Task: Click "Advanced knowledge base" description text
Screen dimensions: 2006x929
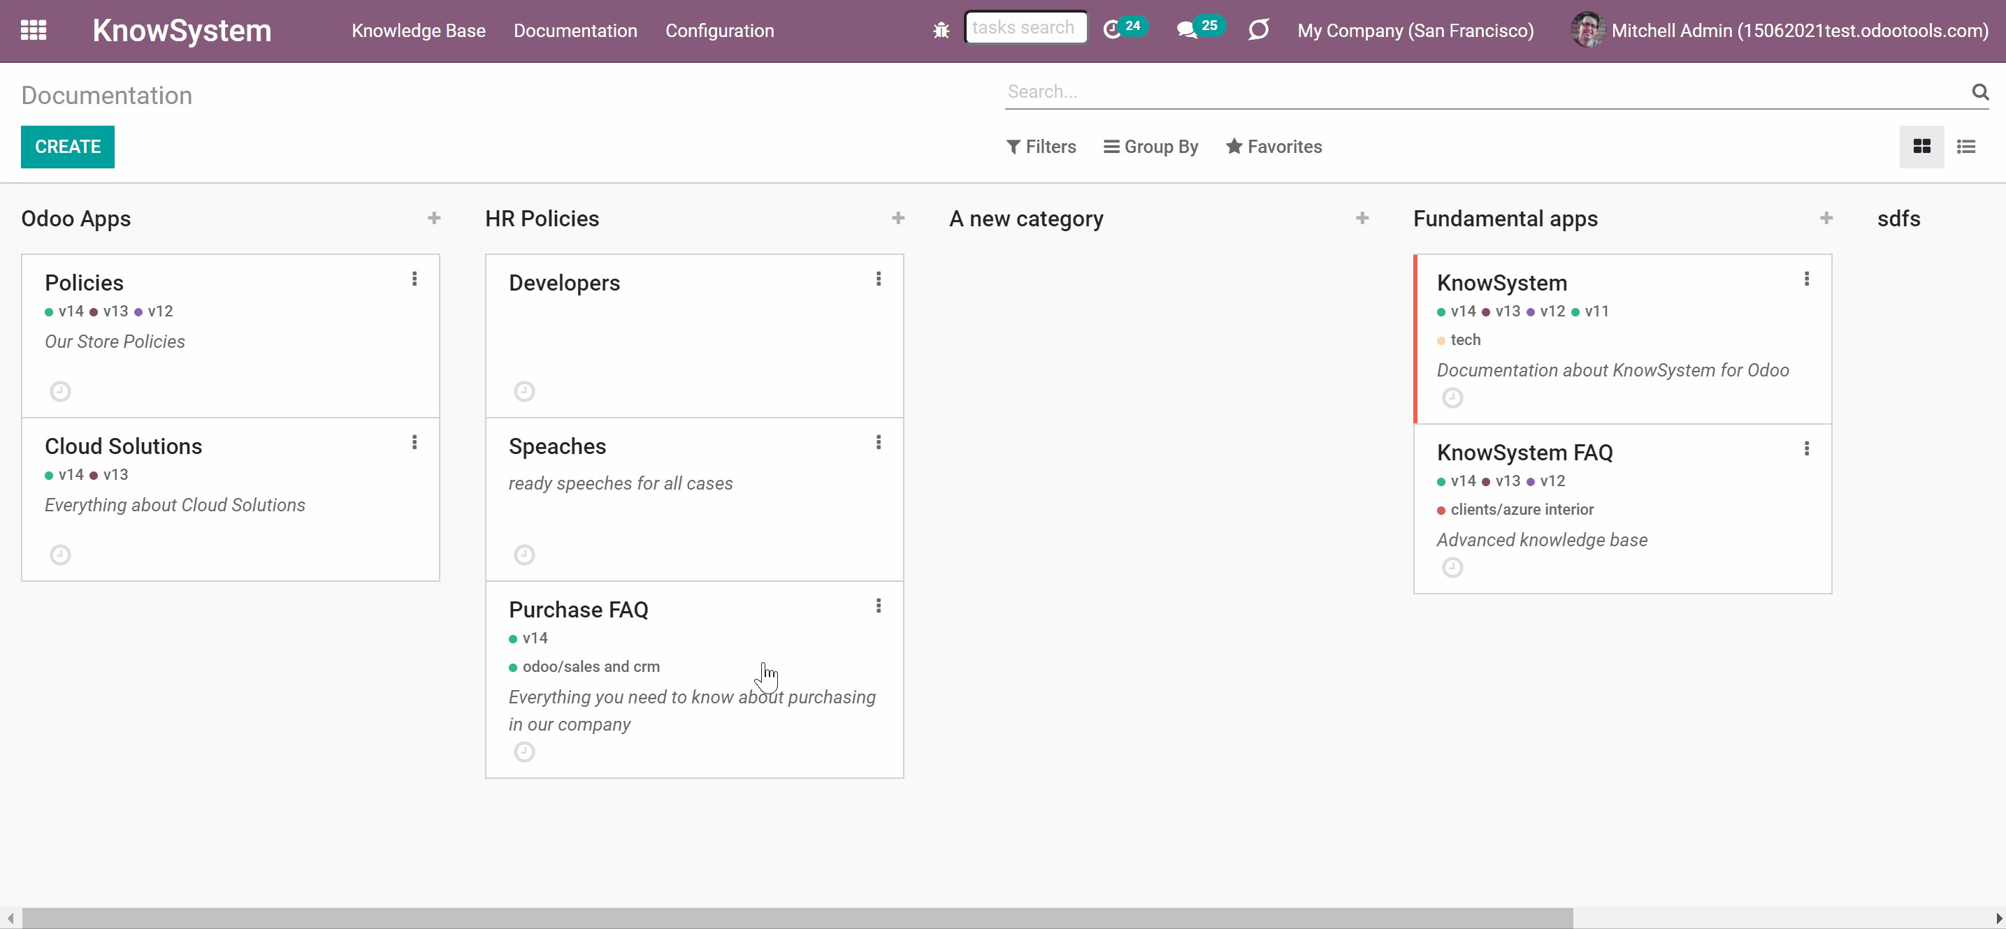Action: pos(1542,540)
